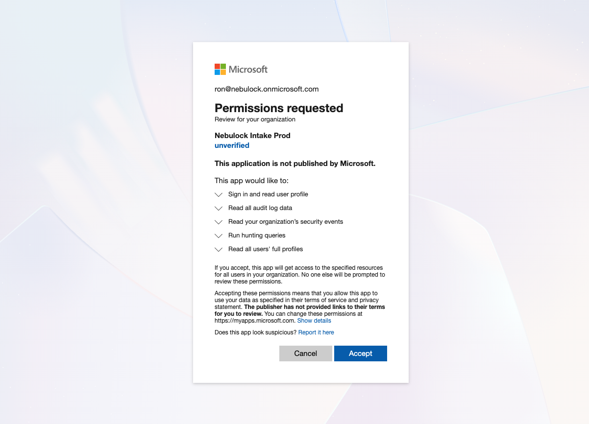Accept the requested permissions
This screenshot has width=589, height=424.
point(361,353)
